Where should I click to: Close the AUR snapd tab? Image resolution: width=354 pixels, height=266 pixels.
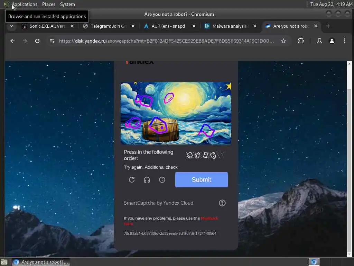(194, 26)
